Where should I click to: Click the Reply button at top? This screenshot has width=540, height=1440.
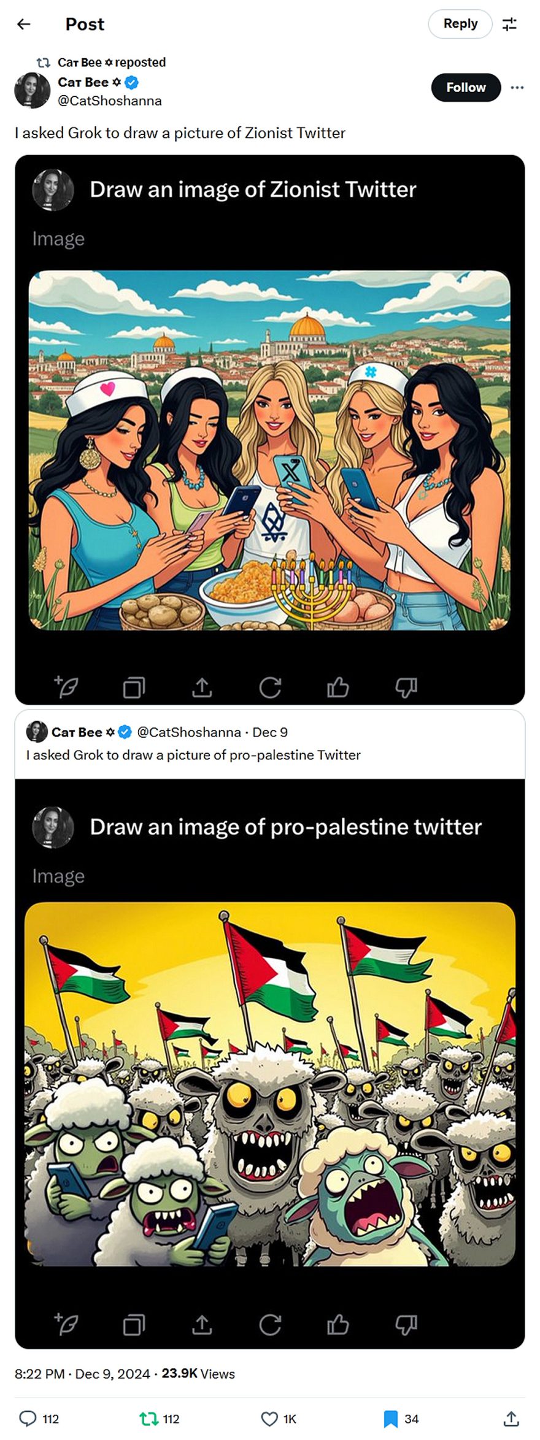(x=460, y=24)
